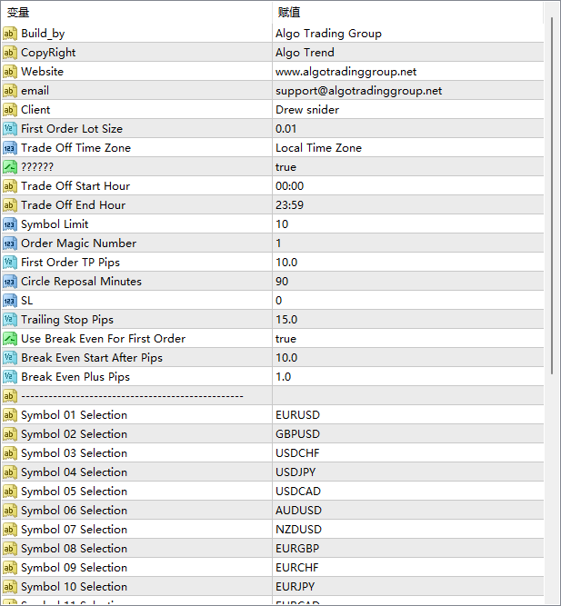Viewport: 561px width, 606px height.
Task: Select the Symbol 05 Selection row label
Action: (x=74, y=492)
